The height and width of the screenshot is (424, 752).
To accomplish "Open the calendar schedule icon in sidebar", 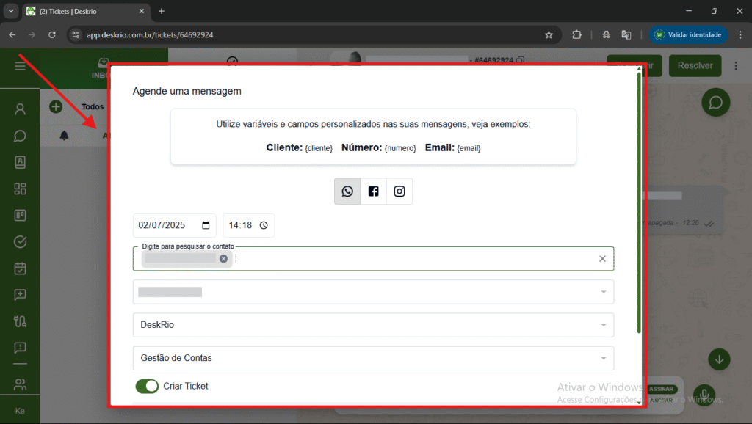I will pos(20,268).
